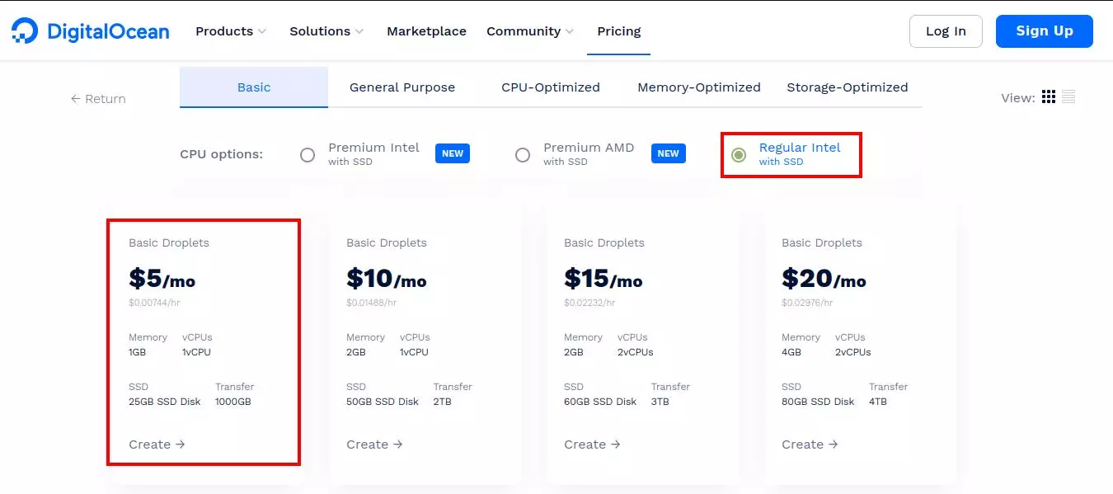The width and height of the screenshot is (1113, 494).
Task: Click the CPU options label
Action: click(221, 154)
